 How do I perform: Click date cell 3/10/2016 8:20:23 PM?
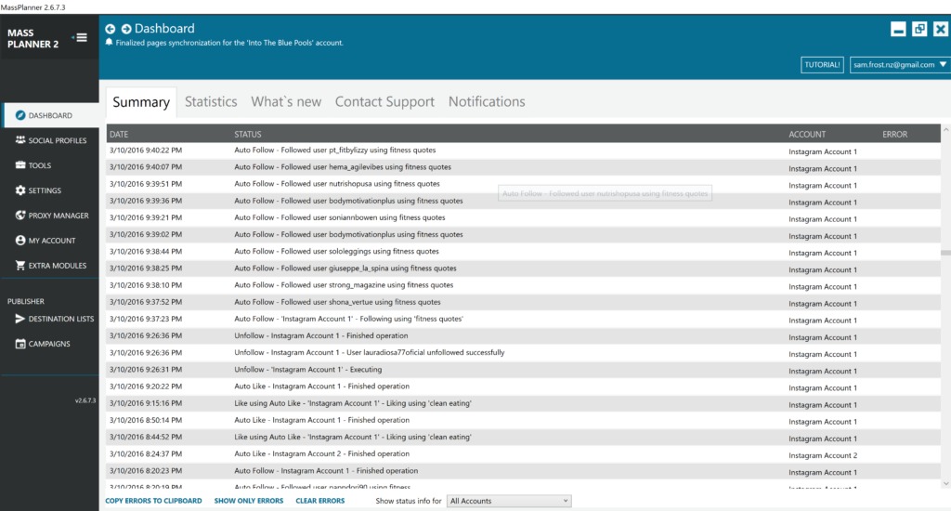(146, 471)
